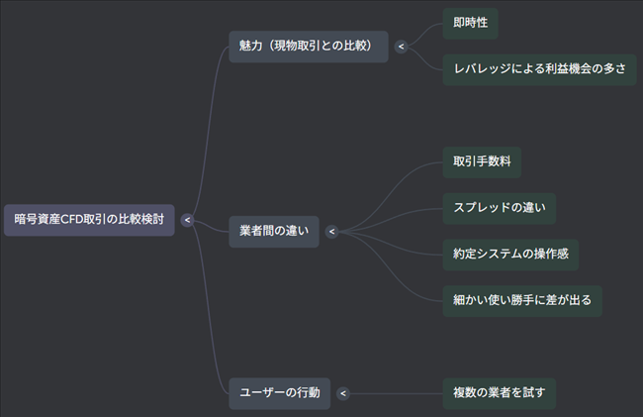Collapse the 魅力（現物取引との比較） branch chevron

pos(401,46)
